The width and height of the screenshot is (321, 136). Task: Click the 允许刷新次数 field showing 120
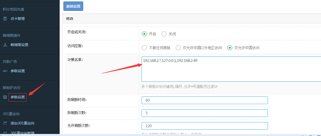pyautogui.click(x=204, y=126)
